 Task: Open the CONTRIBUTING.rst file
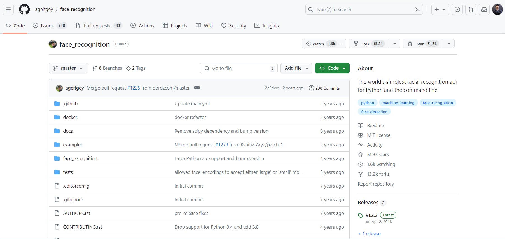[x=83, y=227]
